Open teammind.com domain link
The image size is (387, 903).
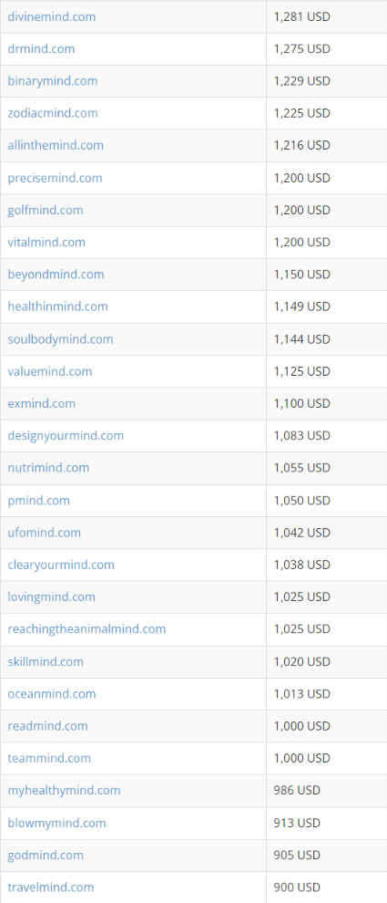click(49, 759)
